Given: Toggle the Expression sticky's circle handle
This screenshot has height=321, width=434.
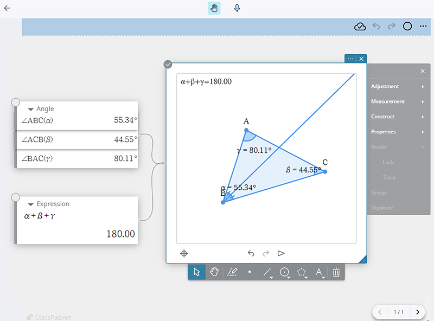Looking at the screenshot, I should [16, 197].
